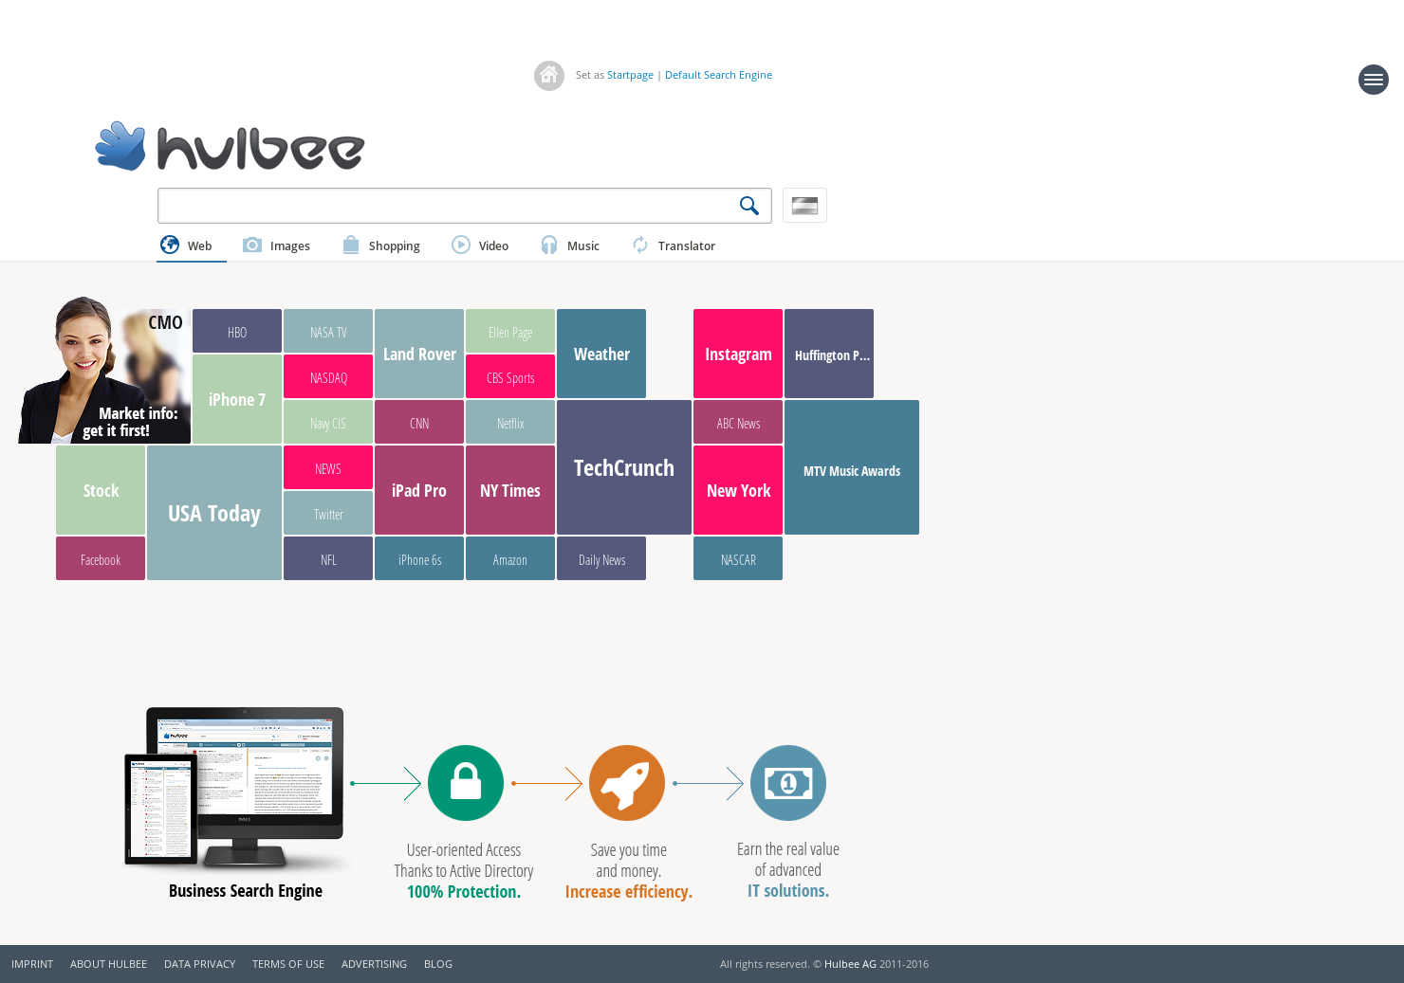Click the magnifying glass search icon
Image resolution: width=1404 pixels, height=983 pixels.
click(749, 206)
